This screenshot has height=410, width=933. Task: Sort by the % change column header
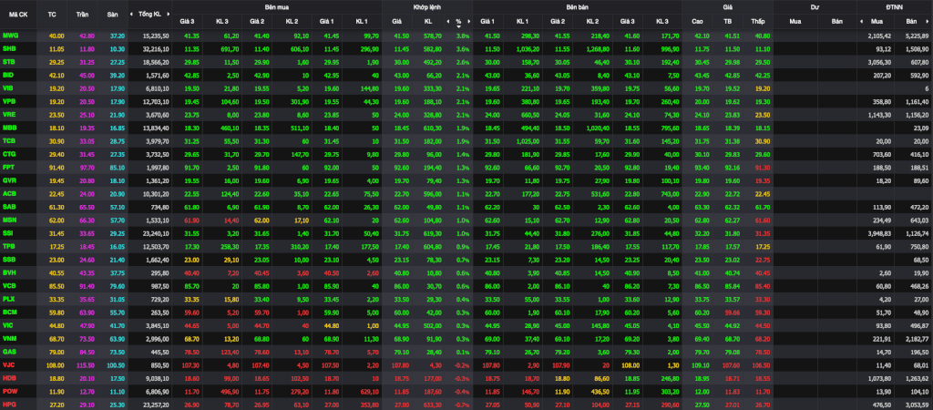458,22
